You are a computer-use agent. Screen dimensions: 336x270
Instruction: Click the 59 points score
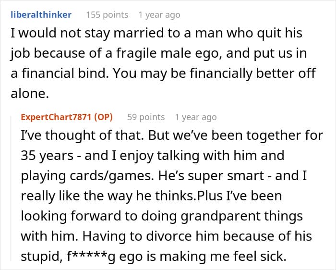pyautogui.click(x=146, y=117)
